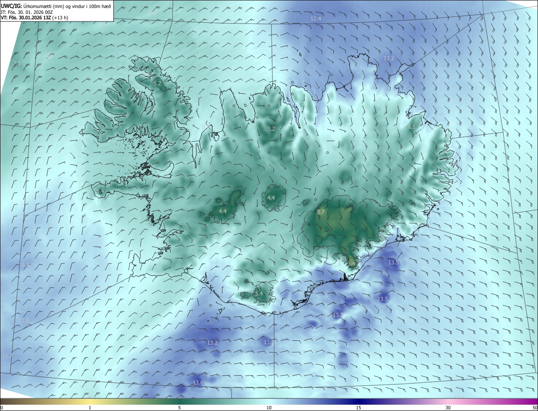Viewport: 538px width, 411px height.
Task: Click the 12.4 value at the top of the map
Action: [316, 19]
